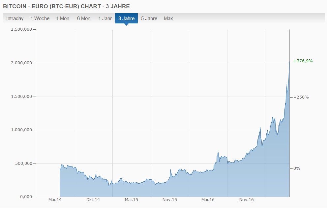Screen dimensions: 327x209
Task: Open the 1 Mon. chart range
Action: tap(63, 18)
